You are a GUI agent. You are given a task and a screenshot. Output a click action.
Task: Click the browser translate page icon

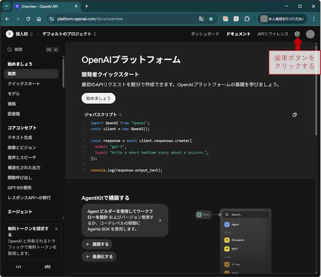201,19
